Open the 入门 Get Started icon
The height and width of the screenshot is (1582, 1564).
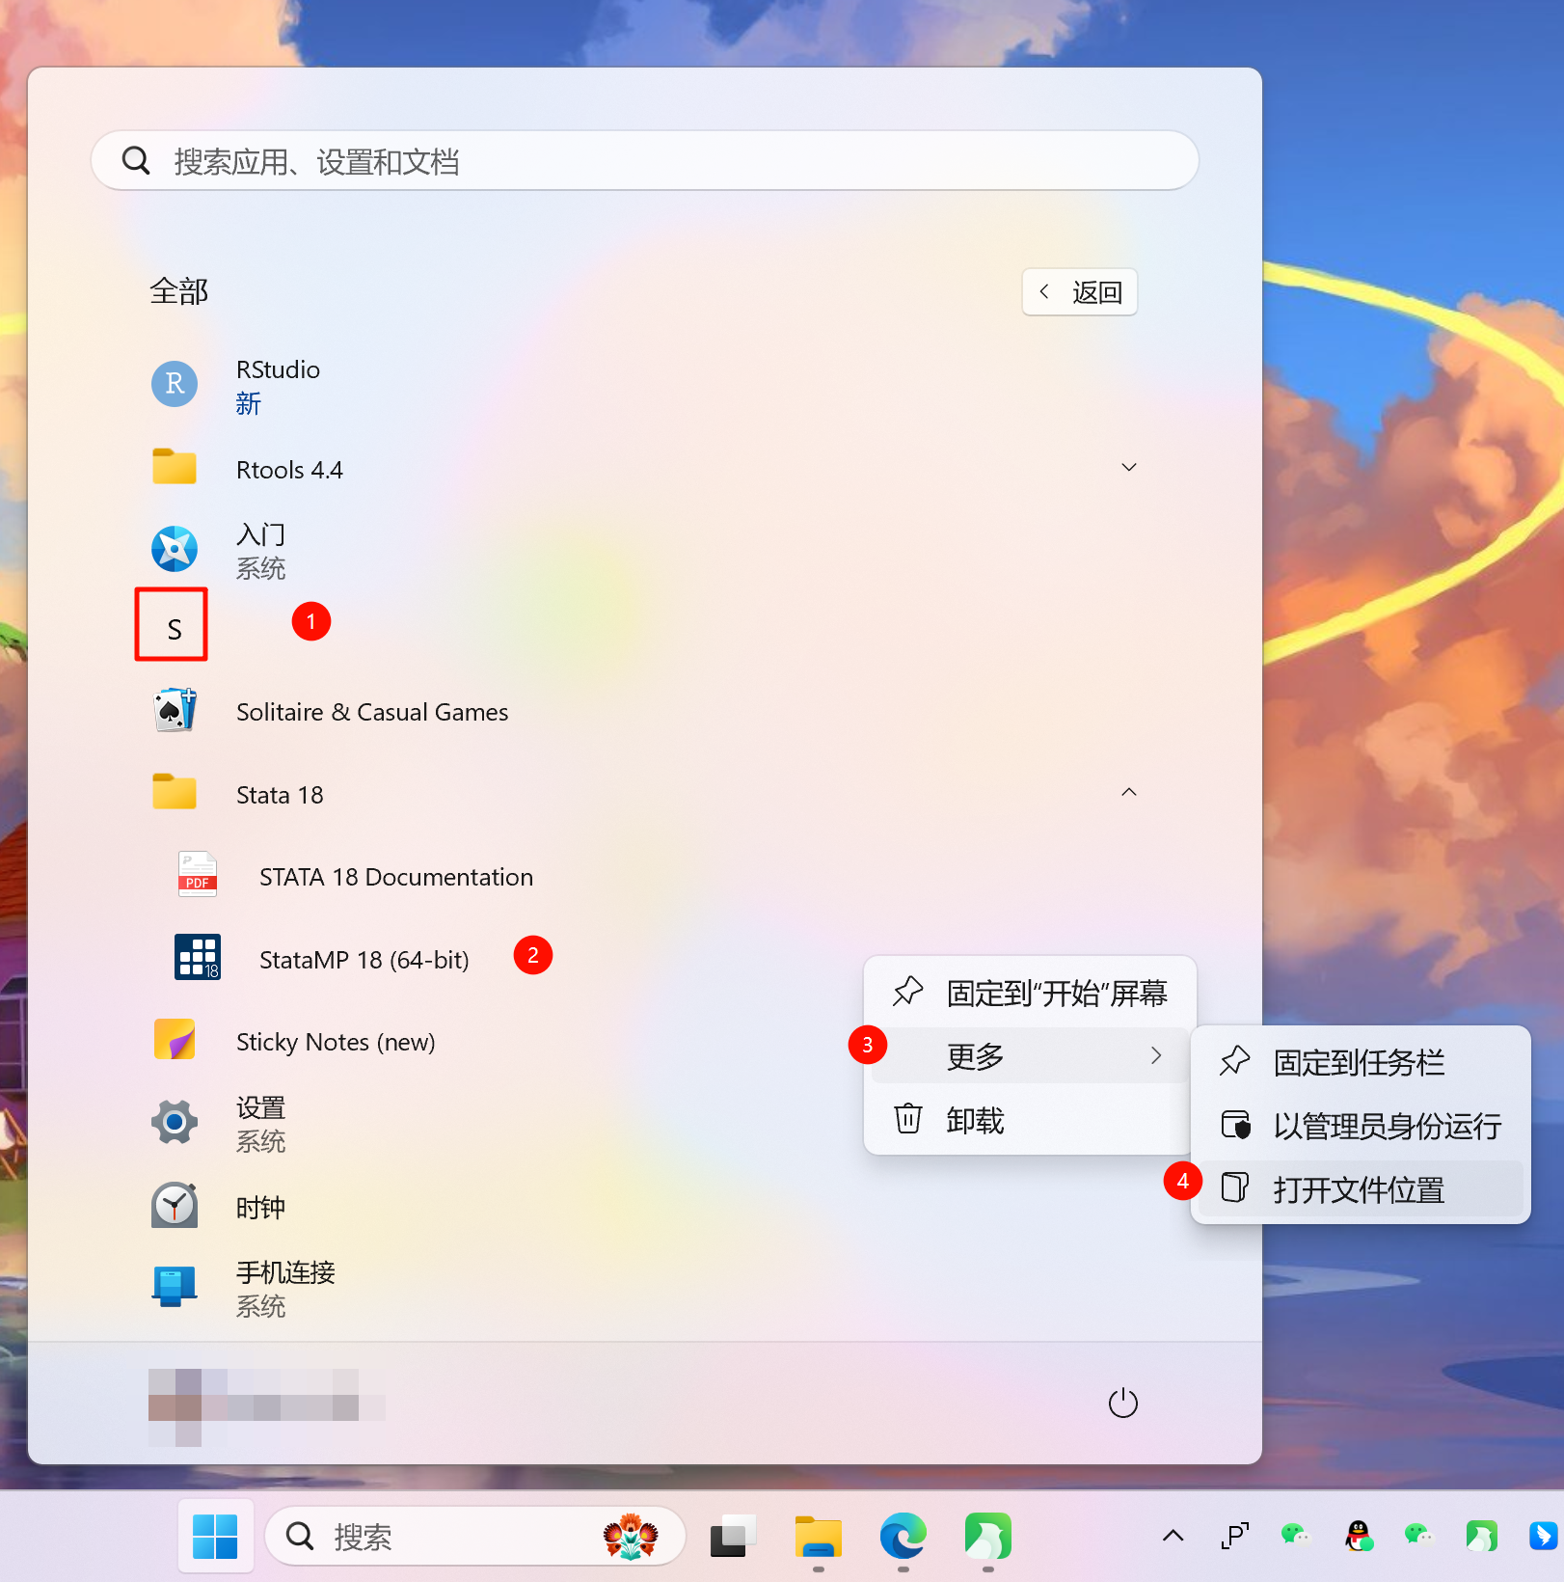tap(175, 549)
